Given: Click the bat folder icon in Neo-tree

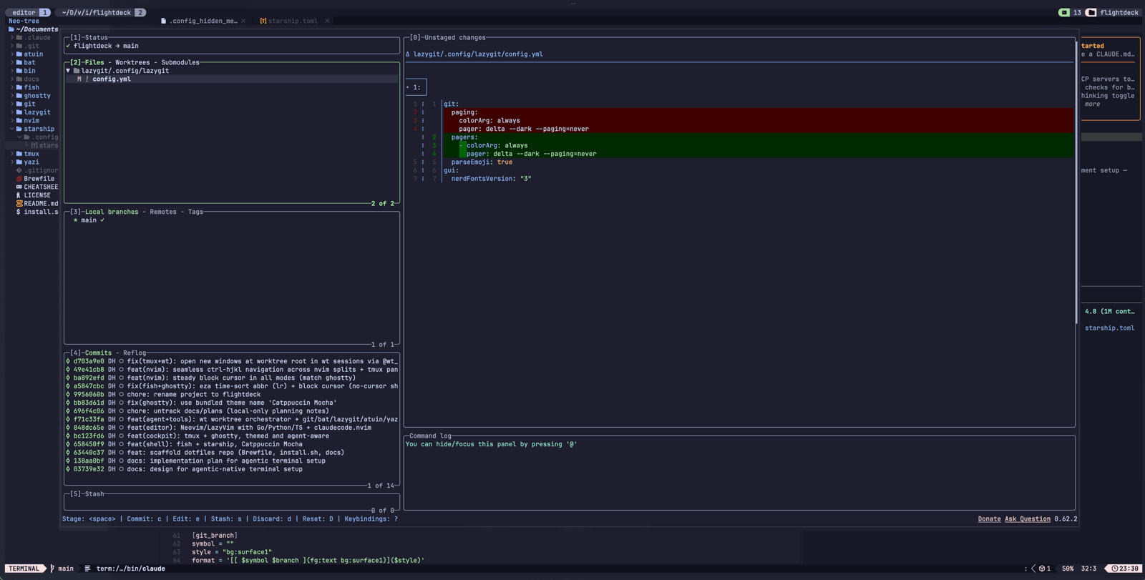Looking at the screenshot, I should 19,63.
